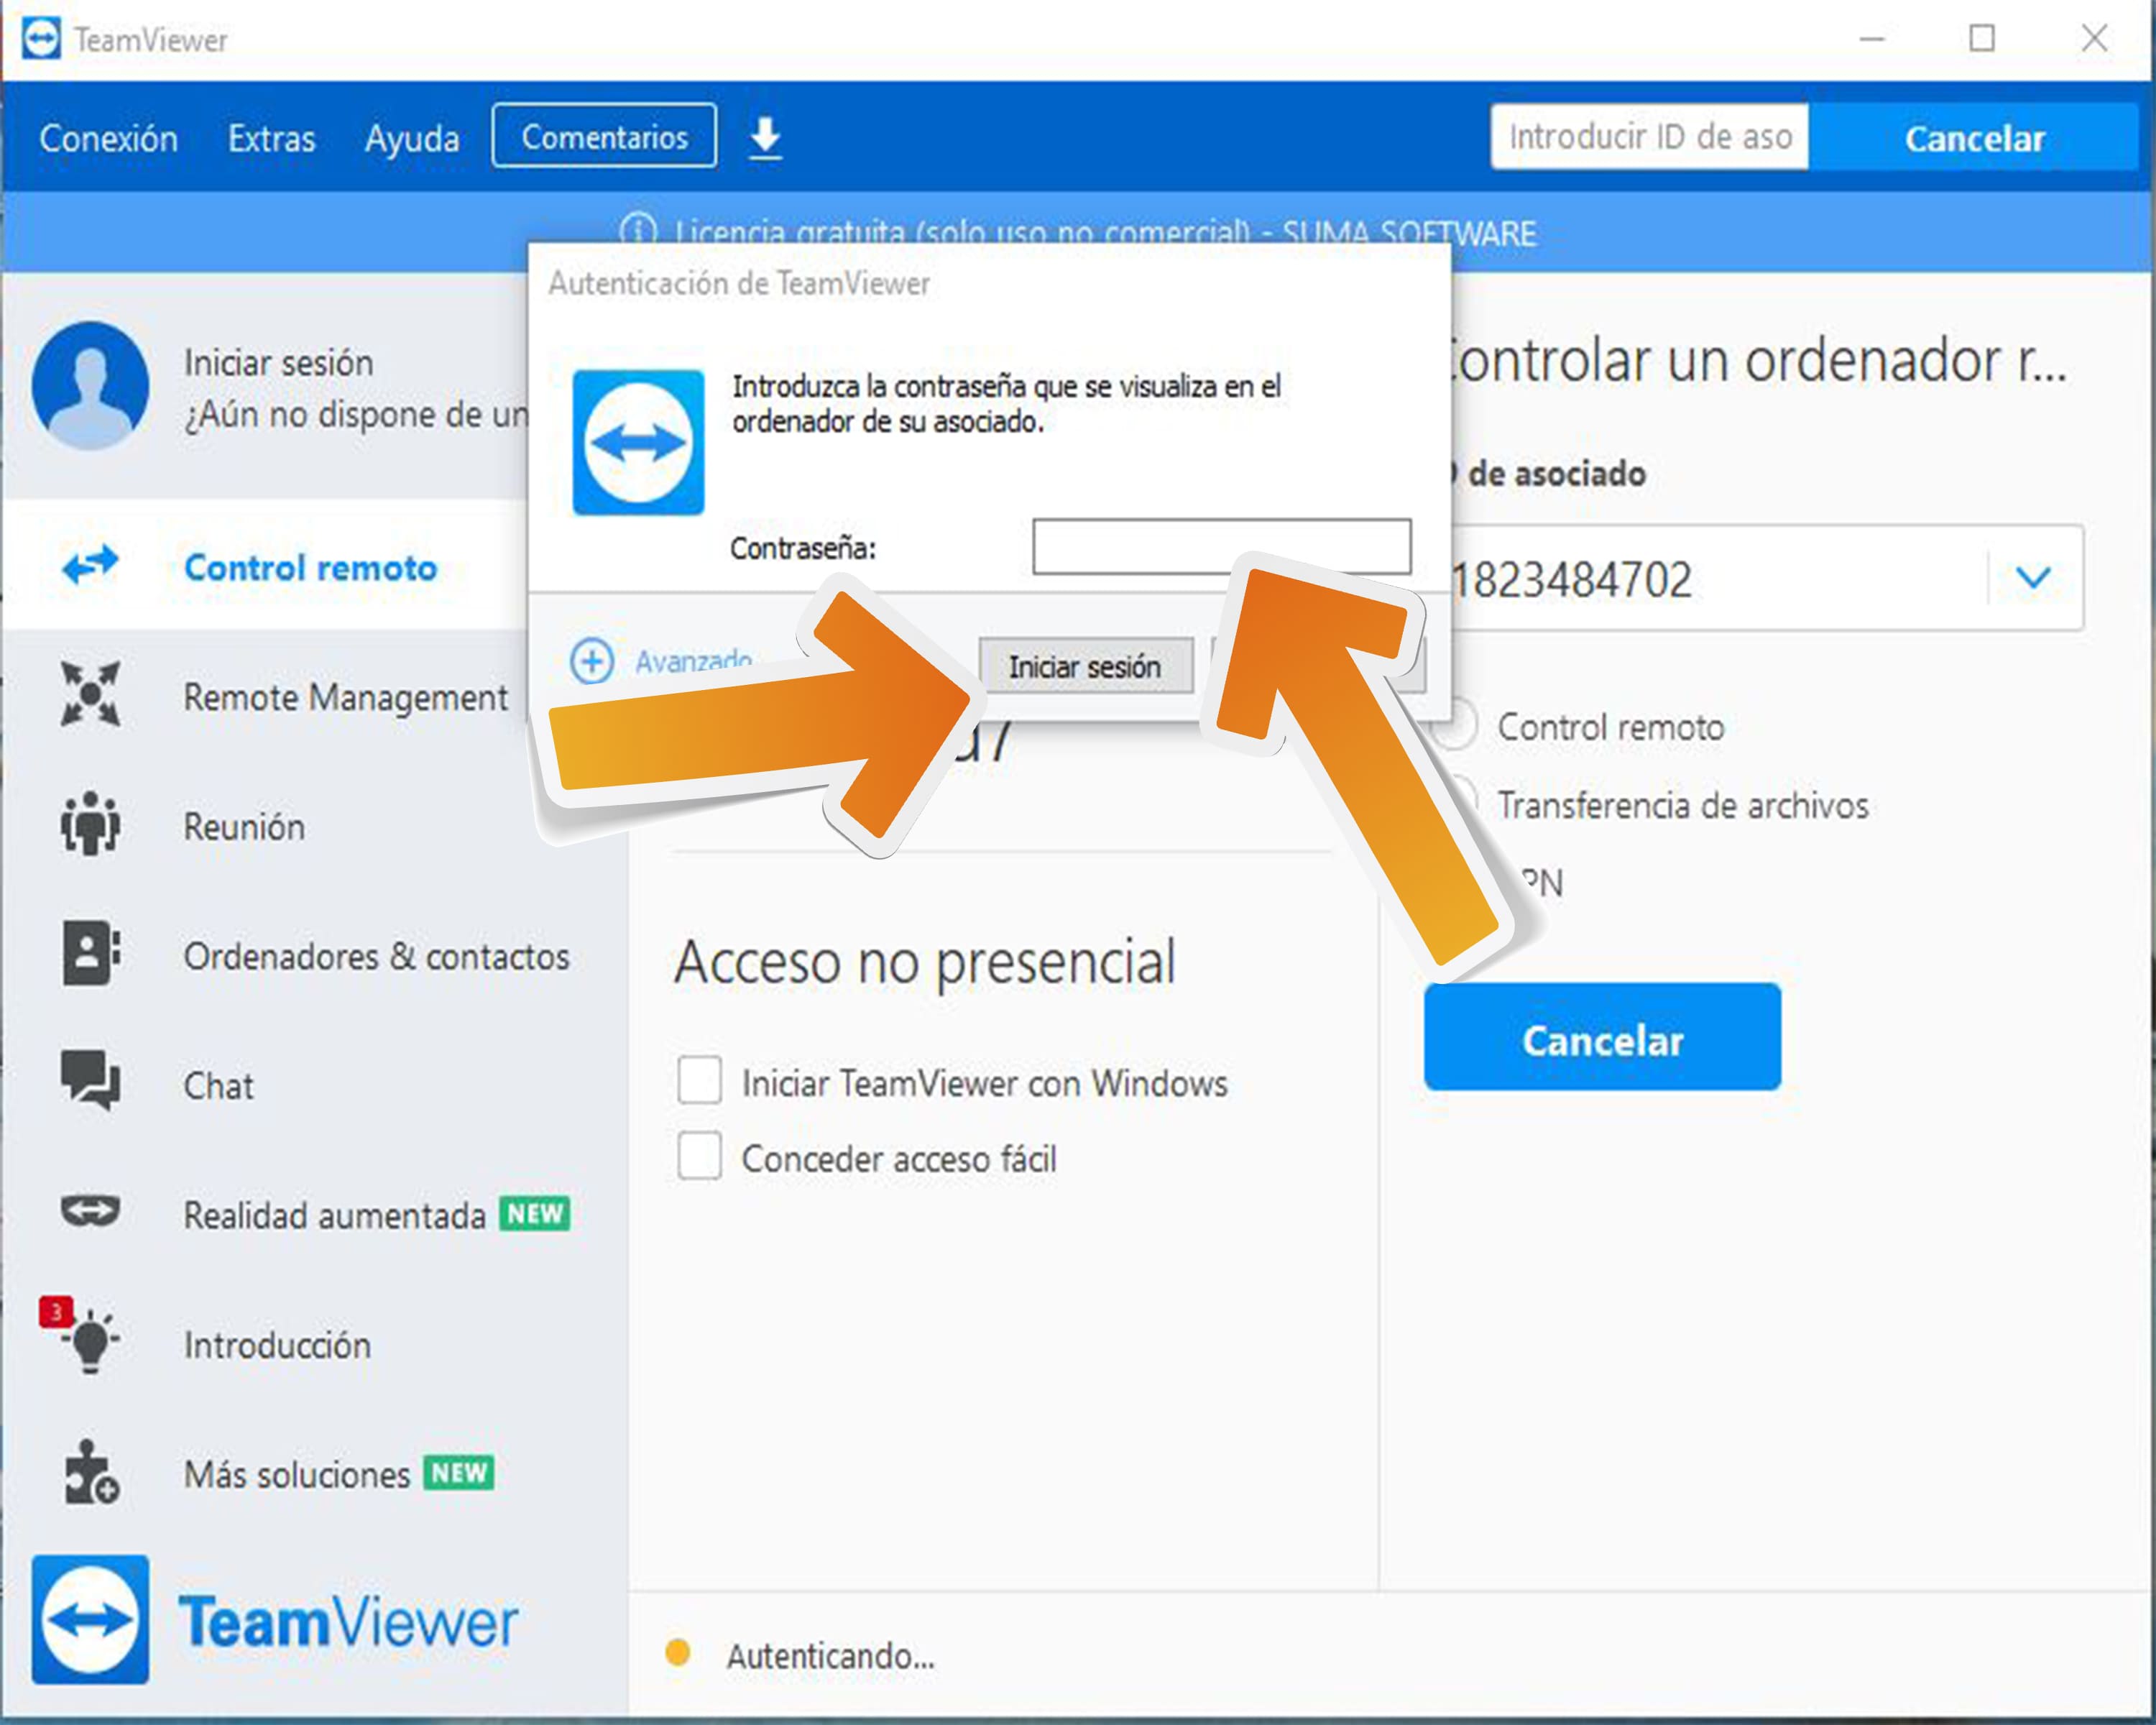The height and width of the screenshot is (1725, 2156).
Task: Click the large blue Cancelar button
Action: (x=1602, y=1038)
